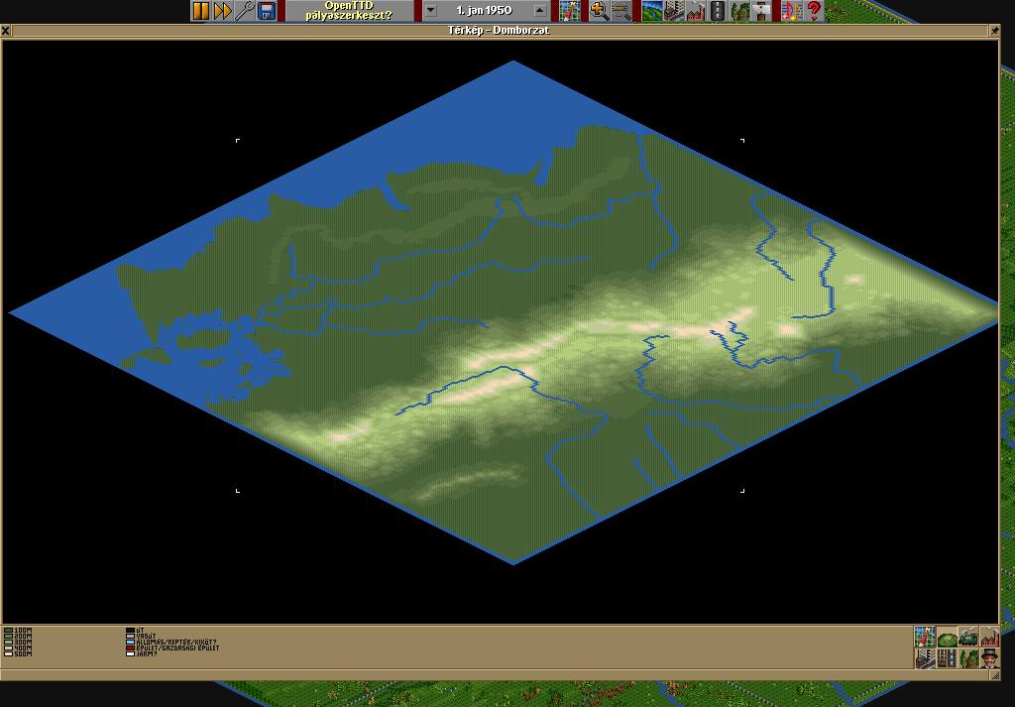Show land owners via the top-hat man icon

click(x=989, y=658)
